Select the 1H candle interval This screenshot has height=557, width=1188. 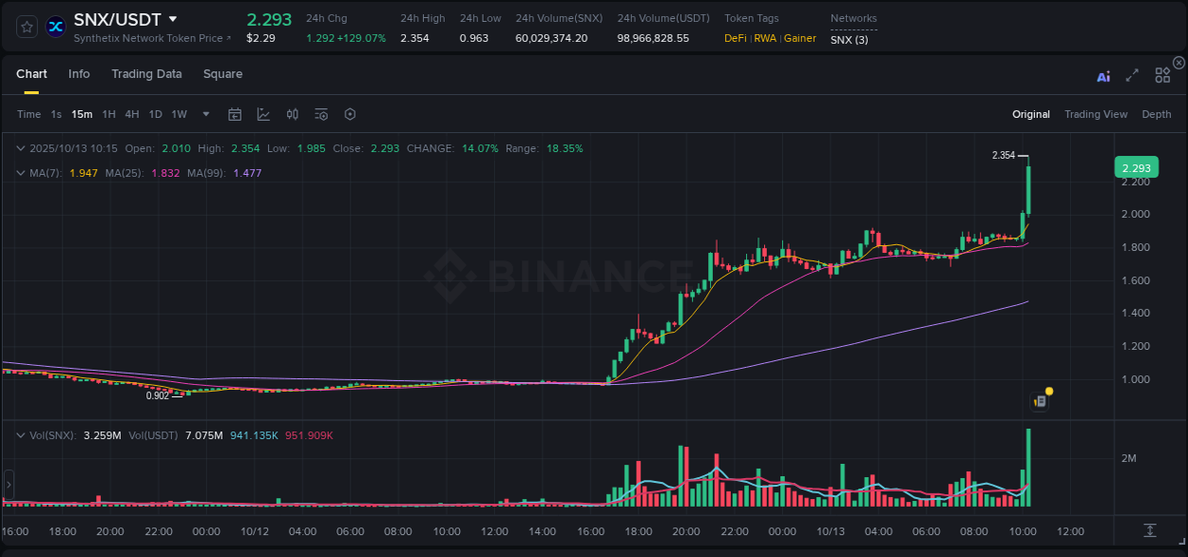pyautogui.click(x=107, y=114)
